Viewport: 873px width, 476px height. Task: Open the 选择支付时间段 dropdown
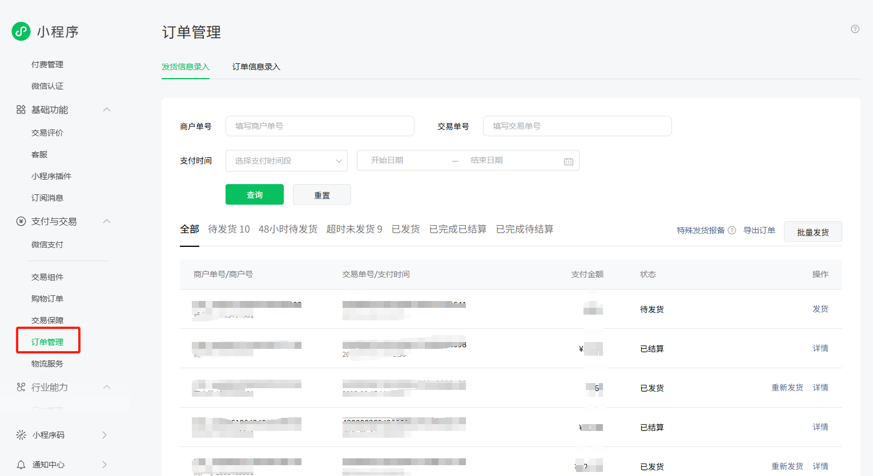(x=287, y=161)
